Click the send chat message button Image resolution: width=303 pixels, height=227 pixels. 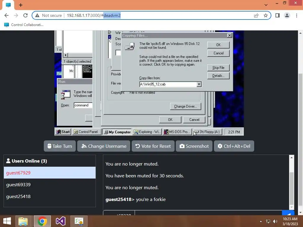(x=288, y=213)
